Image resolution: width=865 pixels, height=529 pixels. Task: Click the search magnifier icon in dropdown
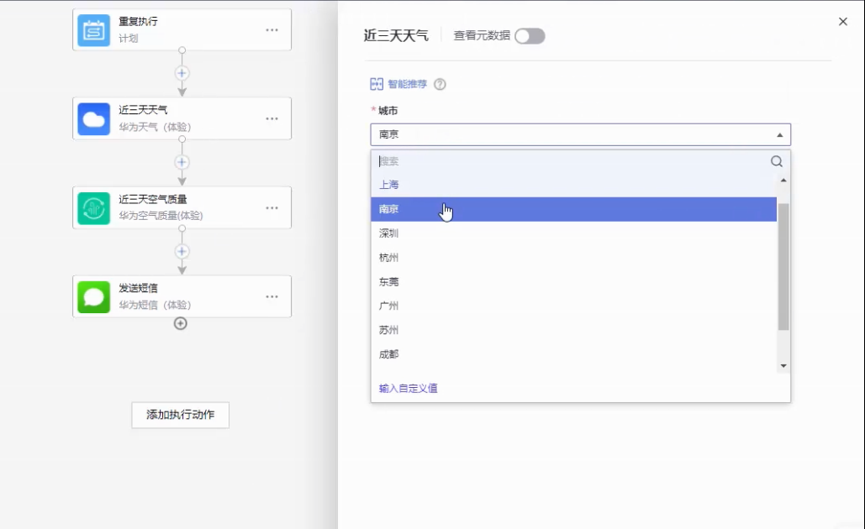776,161
